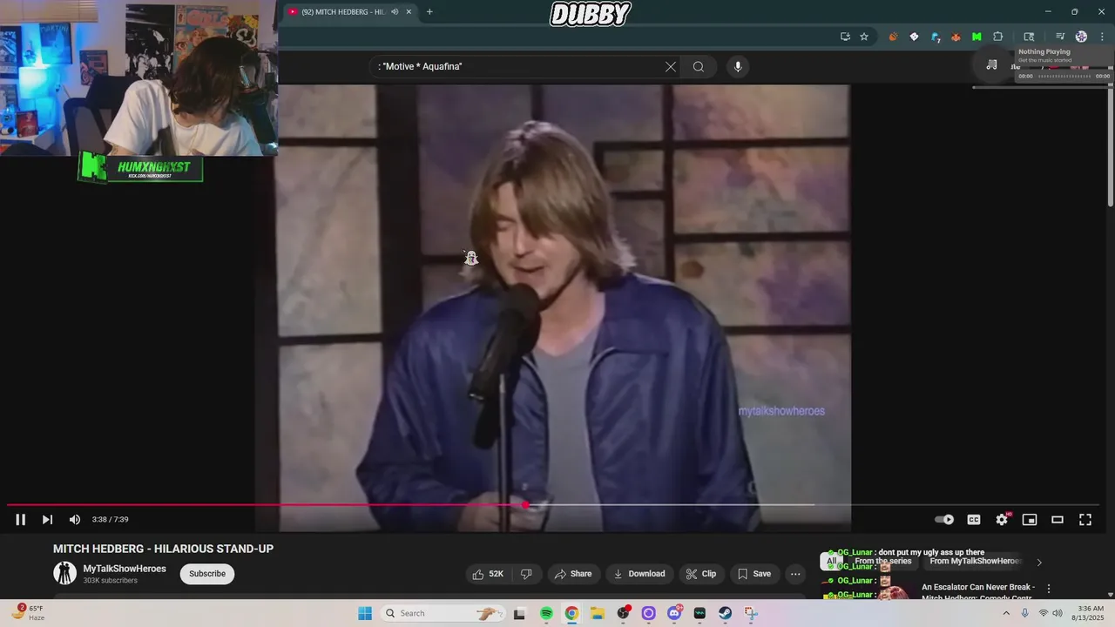
Task: Open 'An Escalator Can Never Break' video
Action: (x=977, y=592)
